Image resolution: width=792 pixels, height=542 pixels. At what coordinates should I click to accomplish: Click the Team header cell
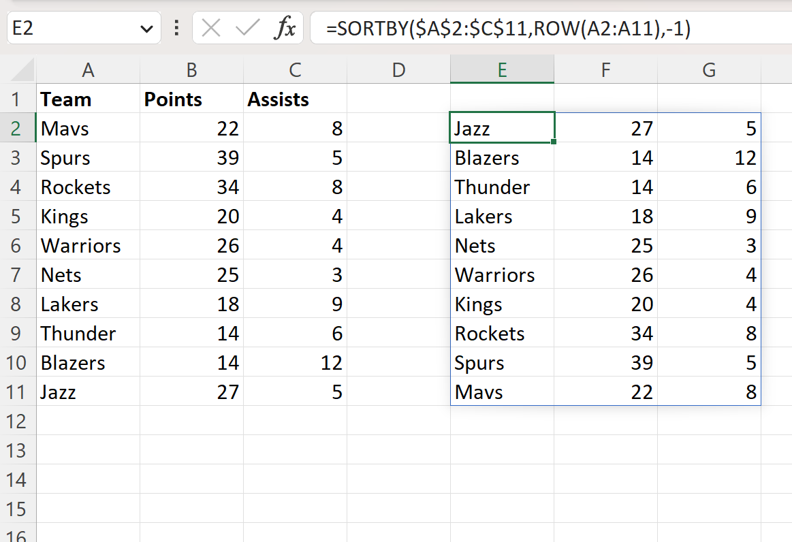(x=88, y=99)
